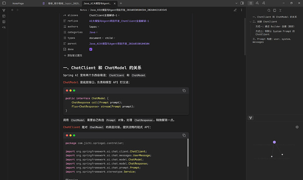
Task: Jump to outline heading 三、Prompt 构建
Action: point(272,40)
